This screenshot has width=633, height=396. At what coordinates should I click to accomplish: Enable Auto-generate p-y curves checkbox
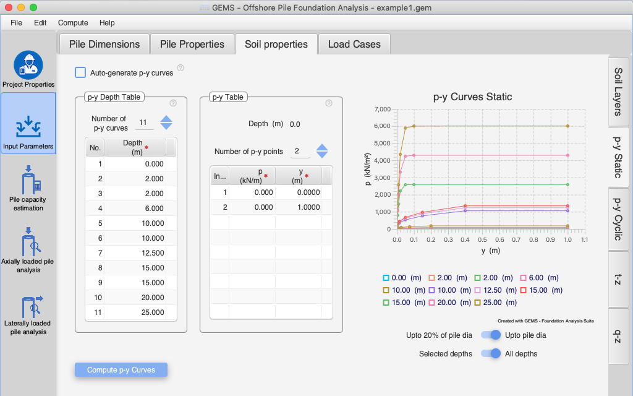(80, 72)
